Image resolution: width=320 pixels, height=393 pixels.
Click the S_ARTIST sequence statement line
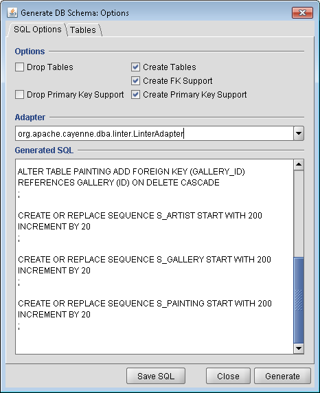140,216
